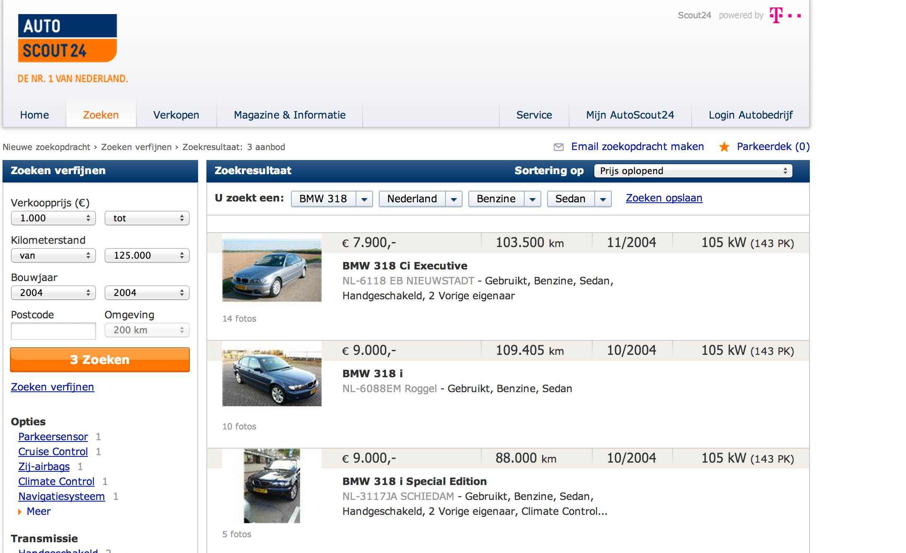The height and width of the screenshot is (553, 906).
Task: Click NL-6118 EB NIEUWSTADT location text
Action: click(x=408, y=281)
